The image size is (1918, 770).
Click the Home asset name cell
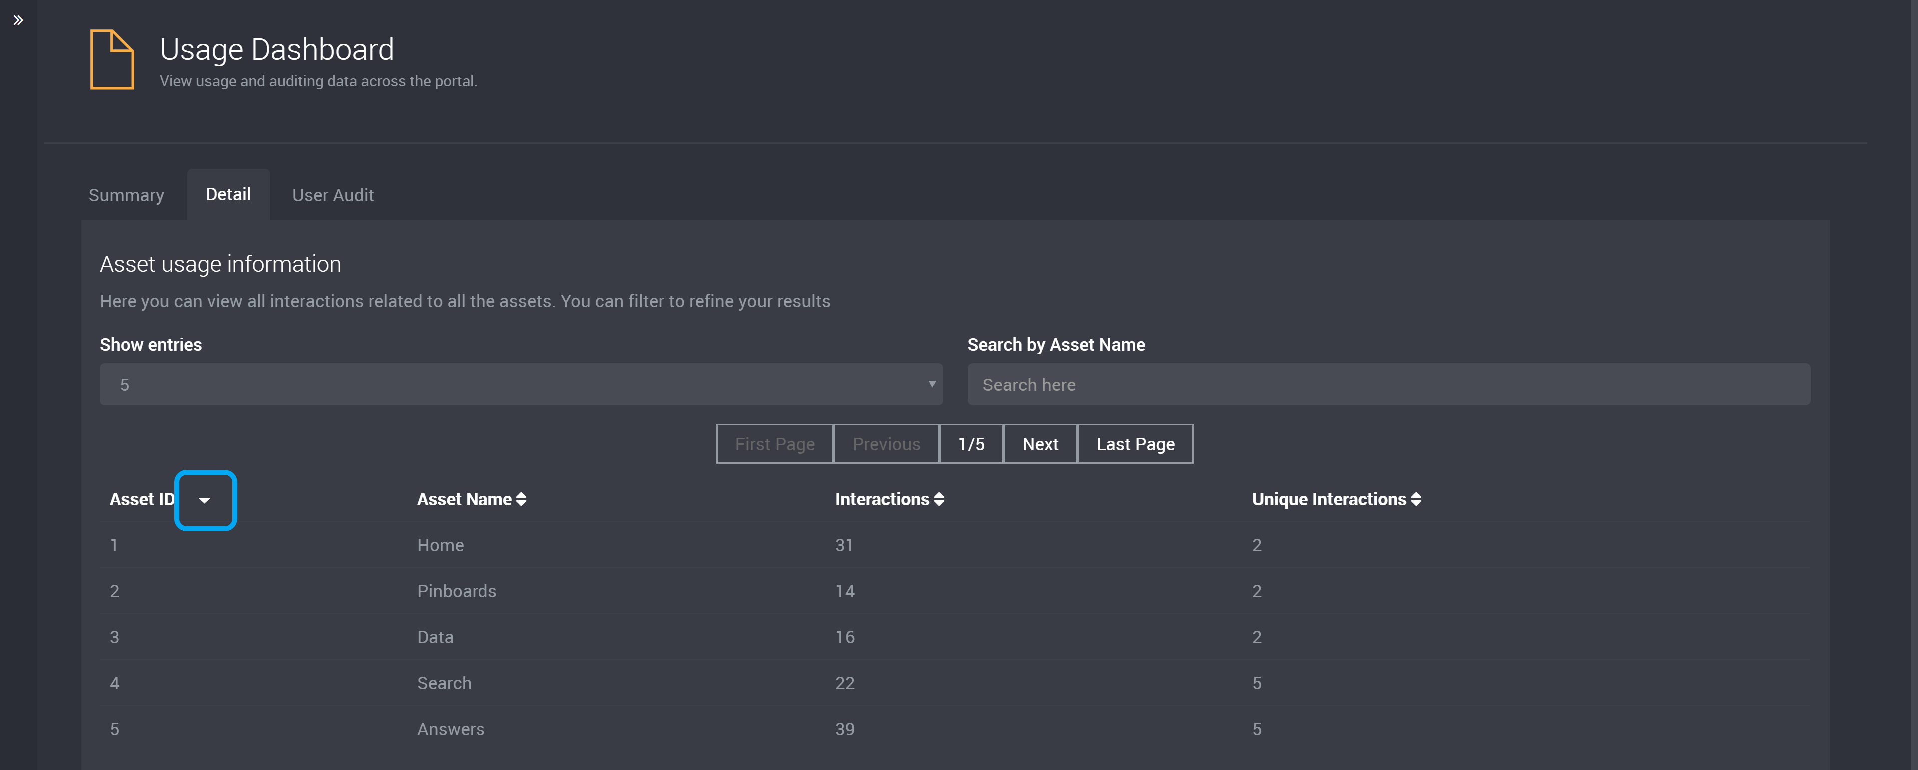coord(440,545)
